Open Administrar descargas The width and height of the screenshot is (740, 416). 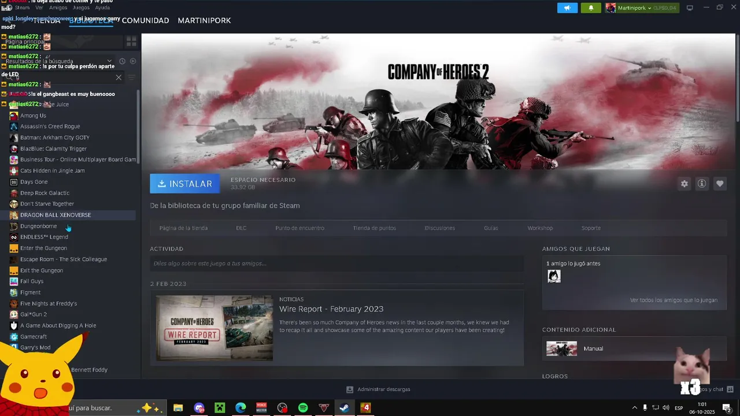[x=378, y=389]
